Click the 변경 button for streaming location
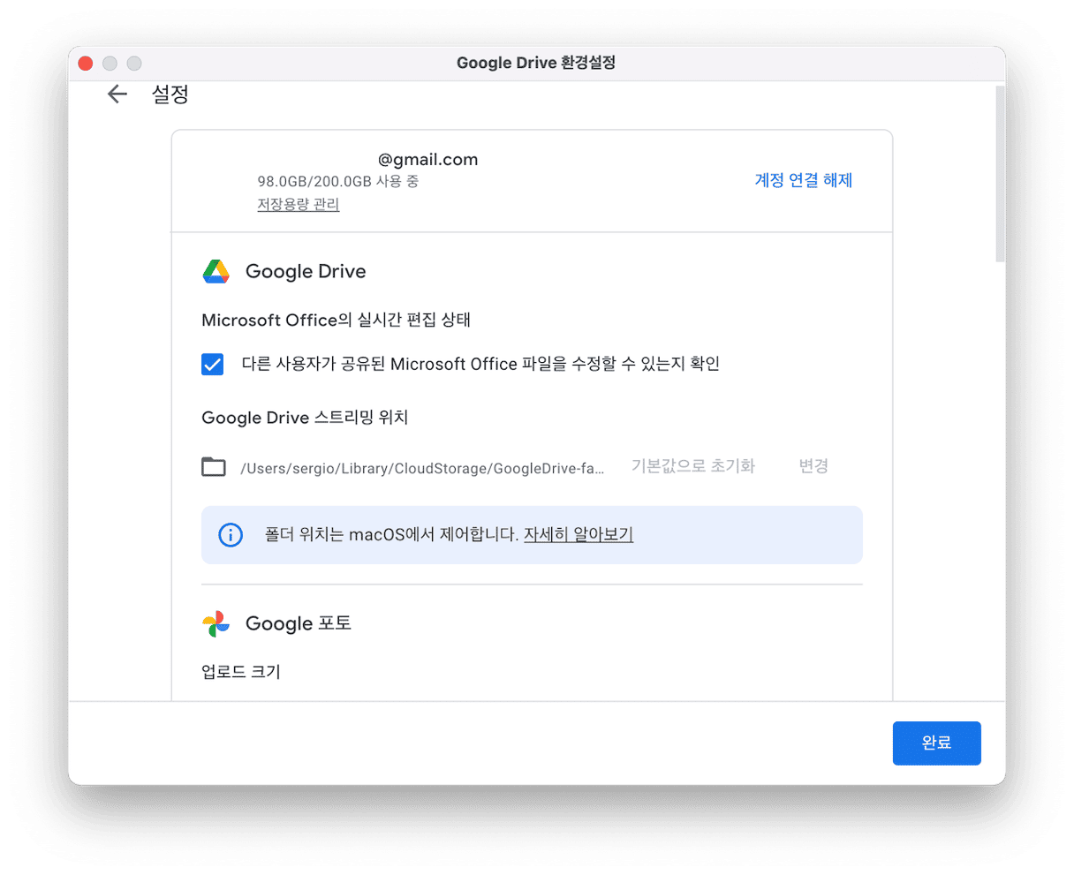1074x875 pixels. point(813,466)
